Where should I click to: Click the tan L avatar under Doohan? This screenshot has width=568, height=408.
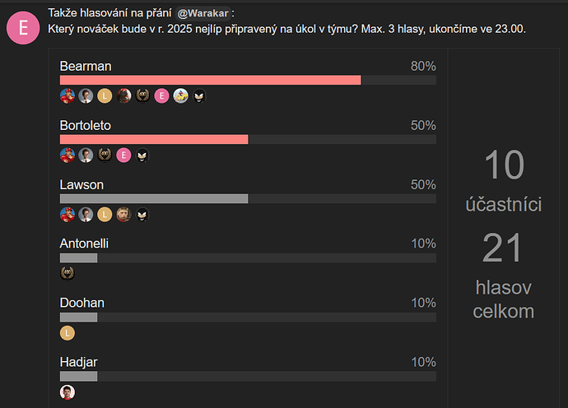pyautogui.click(x=68, y=333)
